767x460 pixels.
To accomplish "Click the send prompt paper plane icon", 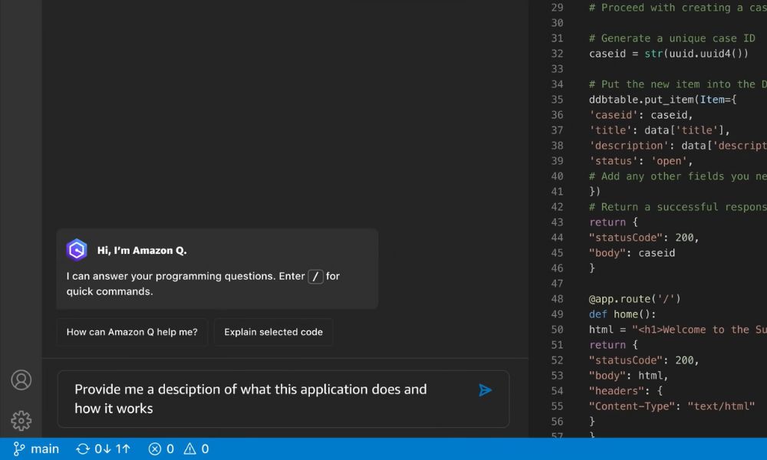I will 485,390.
